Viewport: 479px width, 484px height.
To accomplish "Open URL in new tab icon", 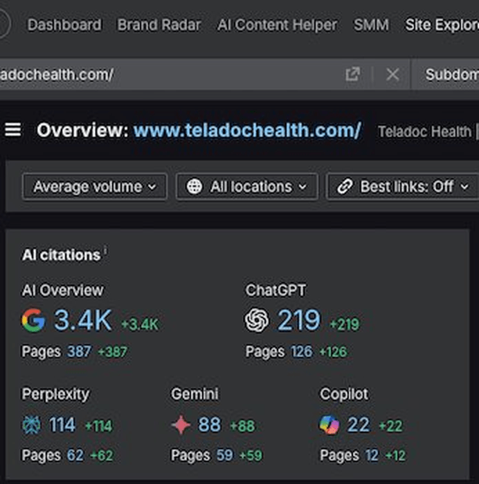I will click(x=352, y=75).
